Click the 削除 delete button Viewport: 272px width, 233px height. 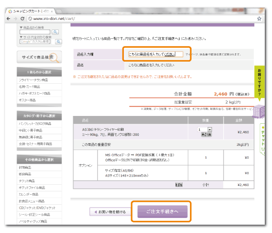(x=179, y=185)
